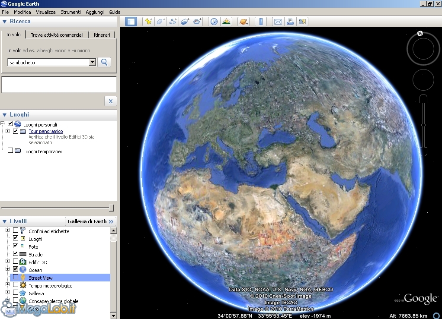Click the Edifici 3D building icon

(x=23, y=262)
